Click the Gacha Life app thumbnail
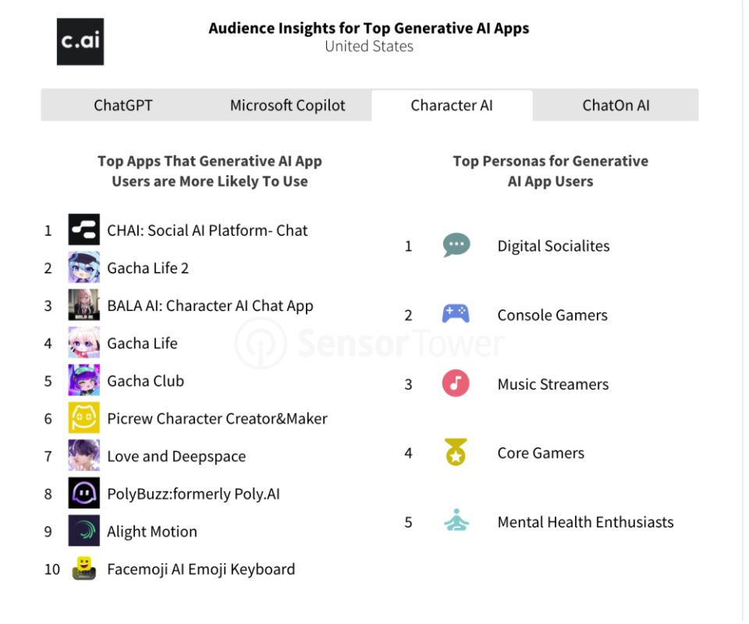Screen dimensions: 749x624 click(x=83, y=343)
